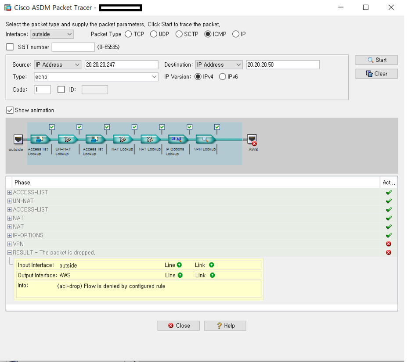Open Help for Packet Tracer

225,326
